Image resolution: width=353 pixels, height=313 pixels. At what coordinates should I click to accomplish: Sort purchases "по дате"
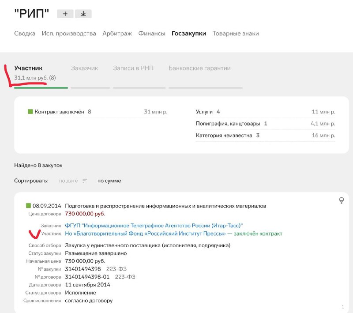68,181
